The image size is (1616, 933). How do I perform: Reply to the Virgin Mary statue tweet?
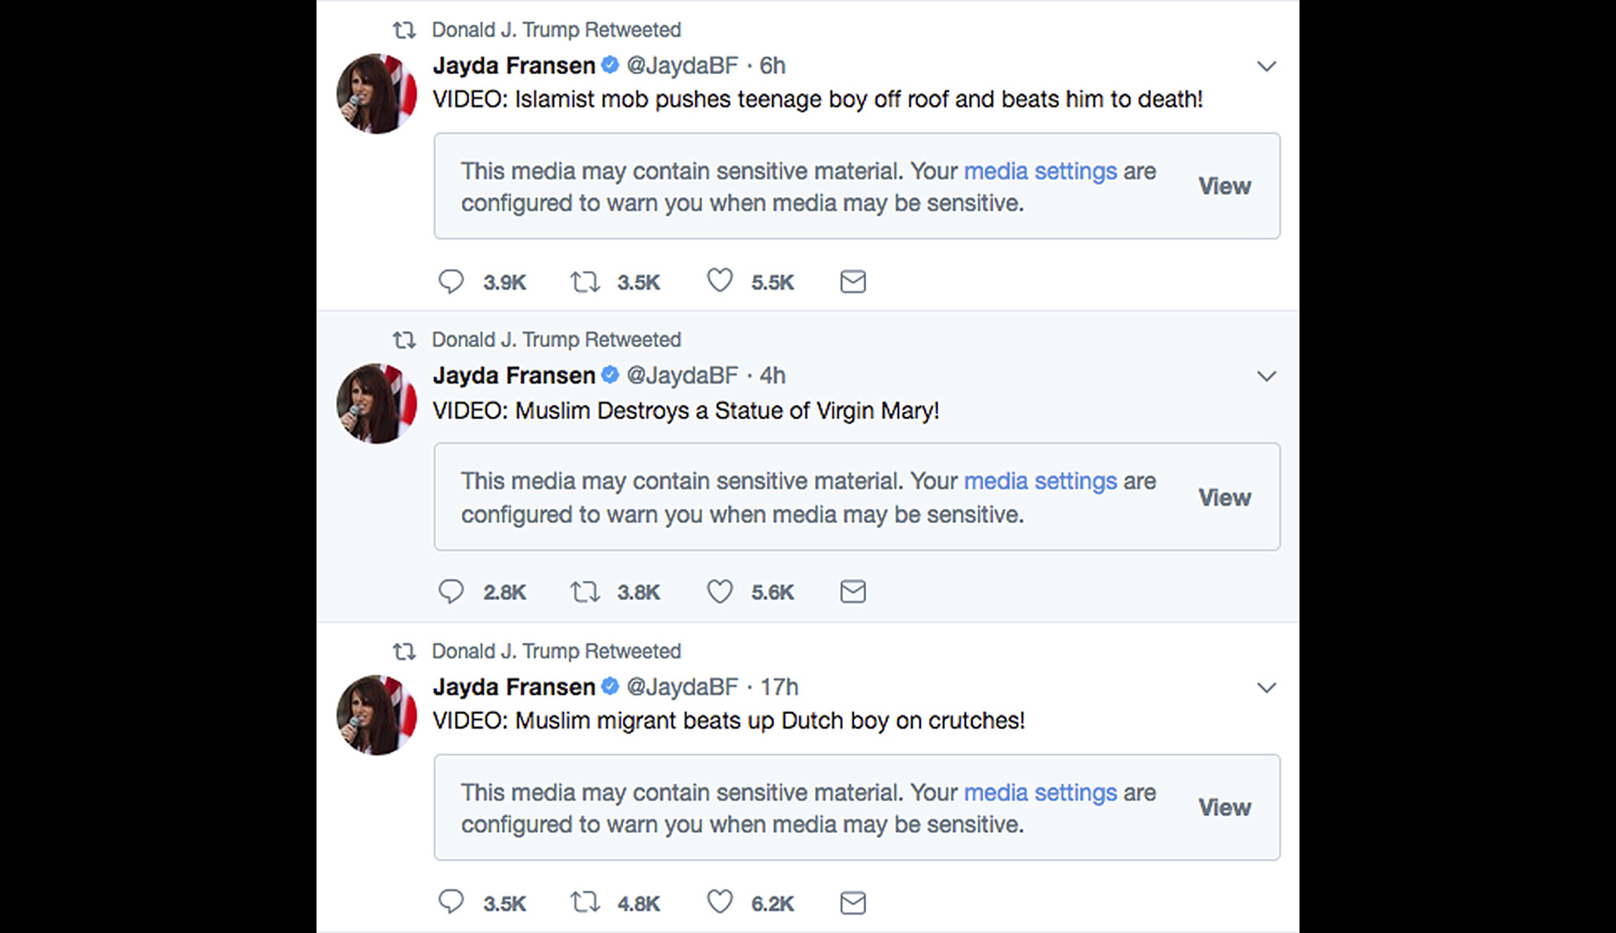(451, 591)
